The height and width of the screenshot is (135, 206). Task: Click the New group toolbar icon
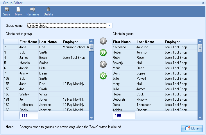click(x=18, y=10)
